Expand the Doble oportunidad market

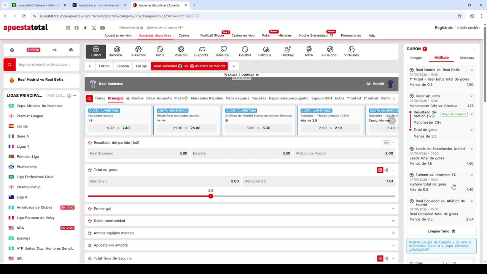(393, 221)
